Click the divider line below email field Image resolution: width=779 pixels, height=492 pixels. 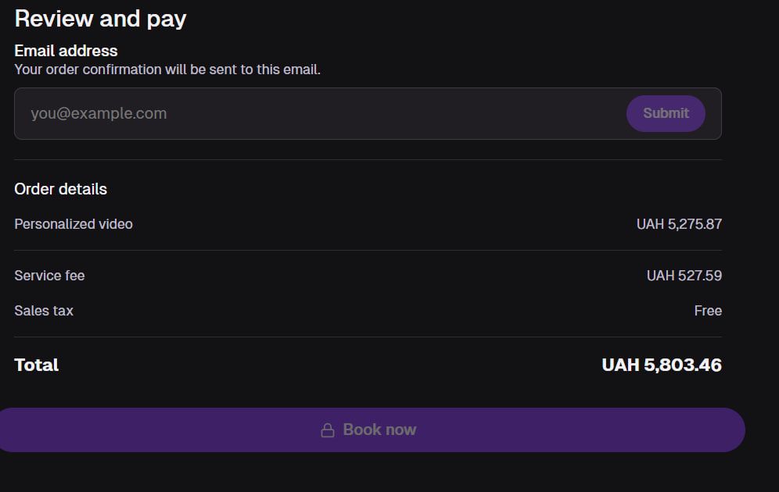tap(368, 159)
